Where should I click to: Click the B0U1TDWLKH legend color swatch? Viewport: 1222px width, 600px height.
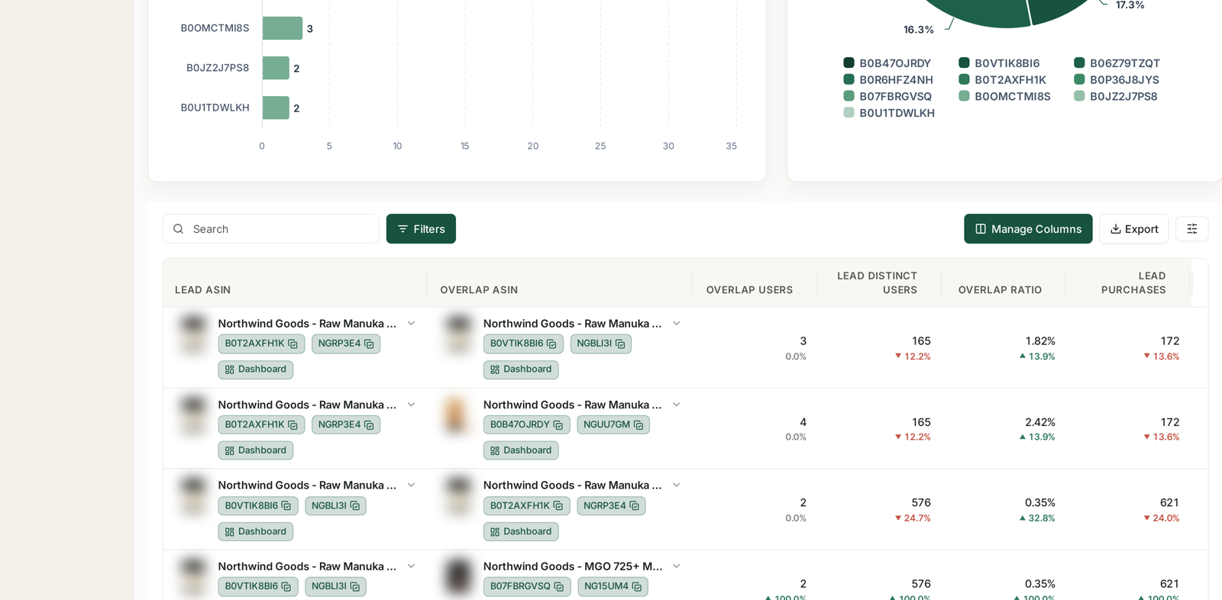(849, 113)
